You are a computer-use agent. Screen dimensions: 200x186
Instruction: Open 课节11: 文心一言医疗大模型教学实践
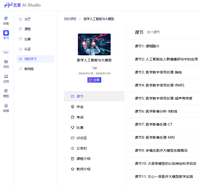(164, 177)
